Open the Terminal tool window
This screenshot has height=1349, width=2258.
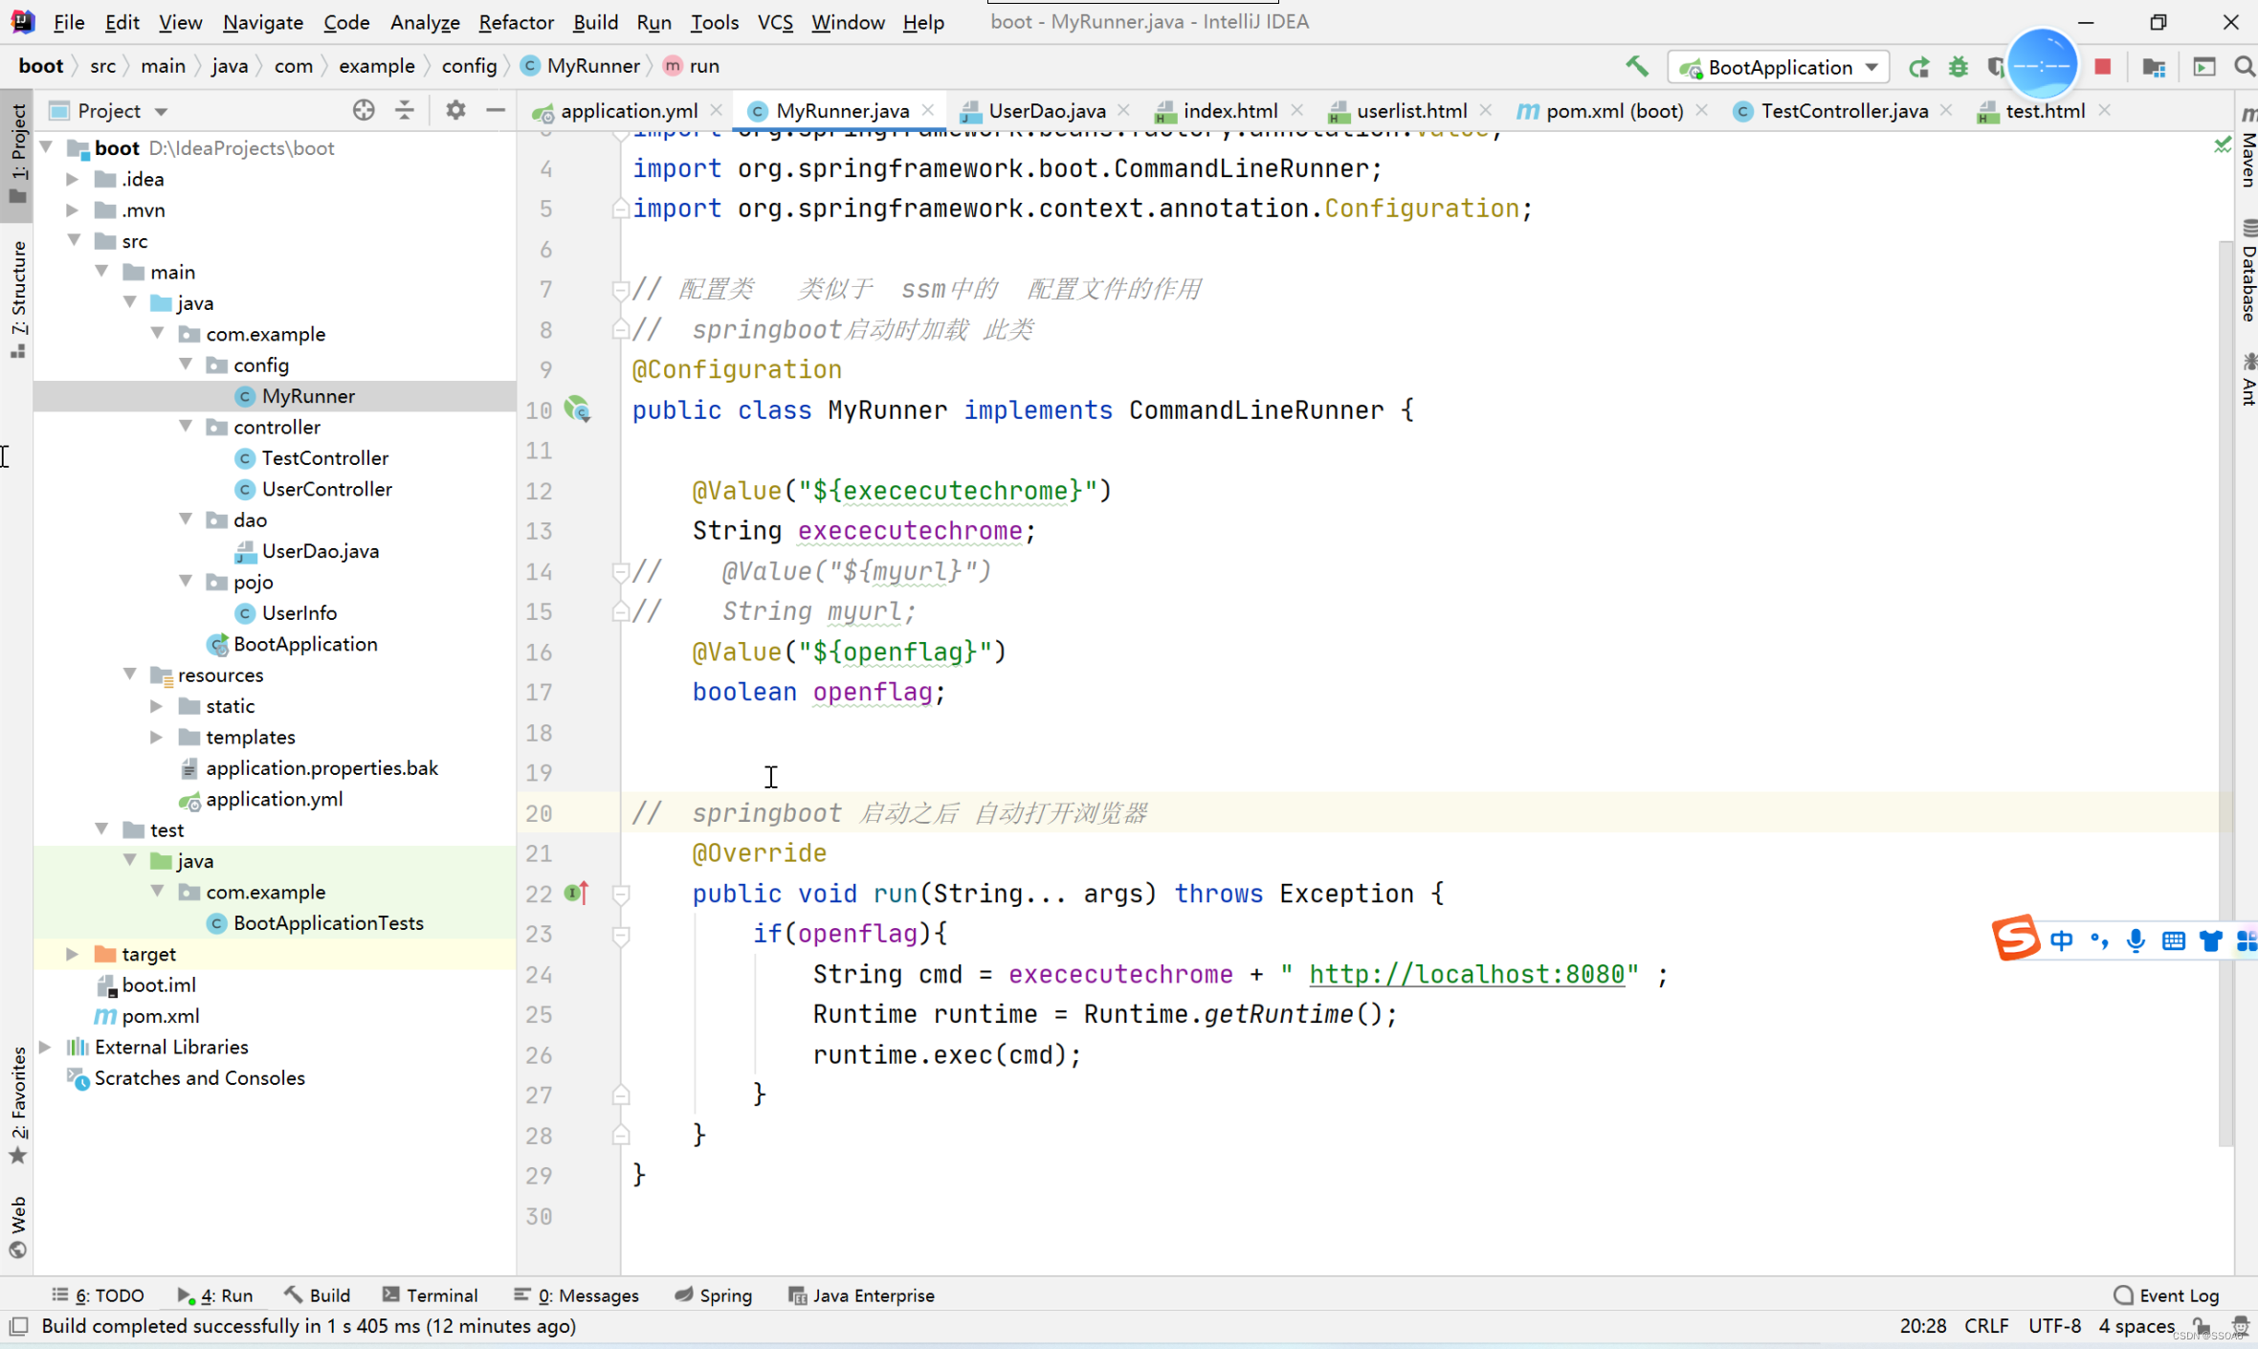point(431,1295)
